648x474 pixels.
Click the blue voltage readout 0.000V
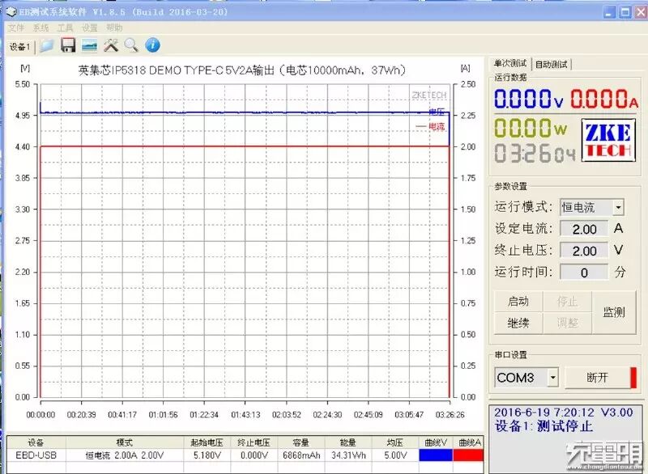529,99
